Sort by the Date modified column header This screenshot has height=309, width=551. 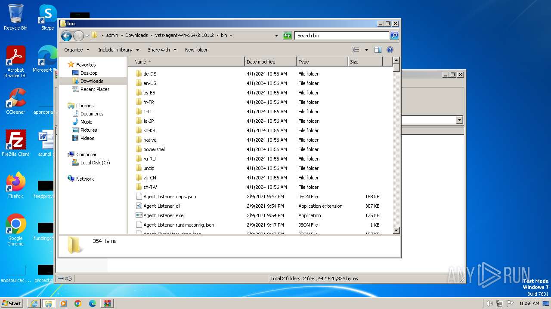(270, 62)
